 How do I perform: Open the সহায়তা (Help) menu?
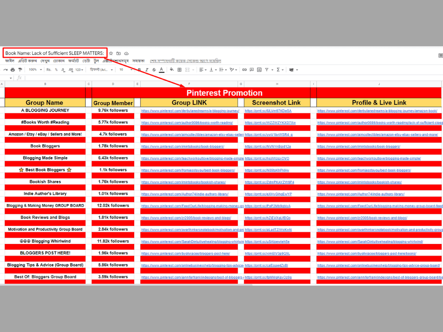[x=138, y=61]
